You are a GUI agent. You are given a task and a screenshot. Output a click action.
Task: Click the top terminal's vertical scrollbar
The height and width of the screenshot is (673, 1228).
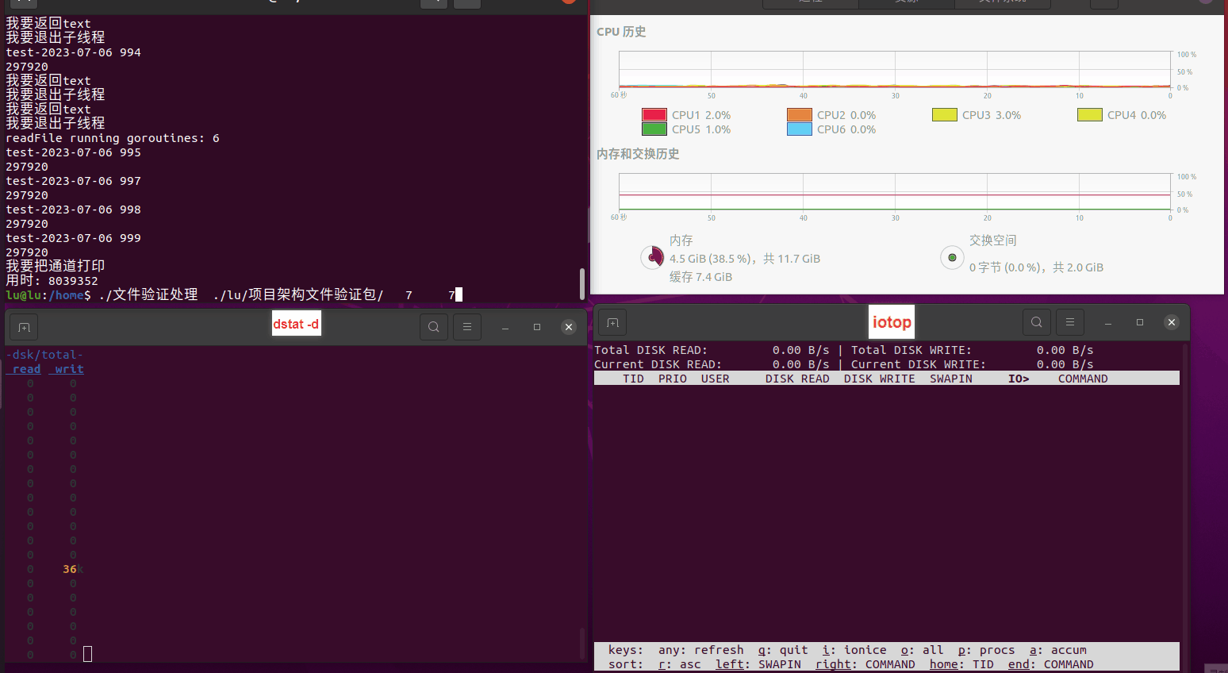[x=582, y=283]
